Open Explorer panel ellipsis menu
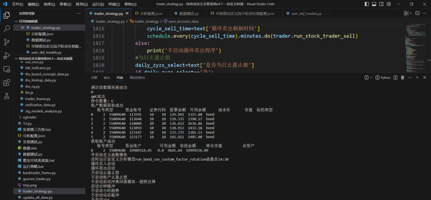This screenshot has width=431, height=200. 79,14
